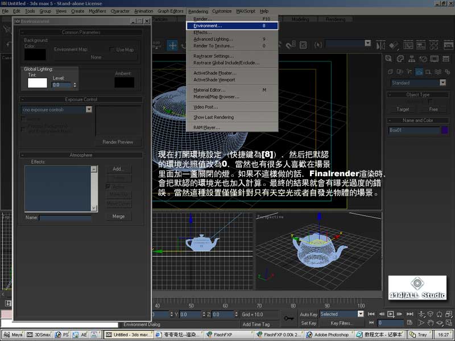Select the Select and Move tool
The image size is (455, 341).
(172, 45)
